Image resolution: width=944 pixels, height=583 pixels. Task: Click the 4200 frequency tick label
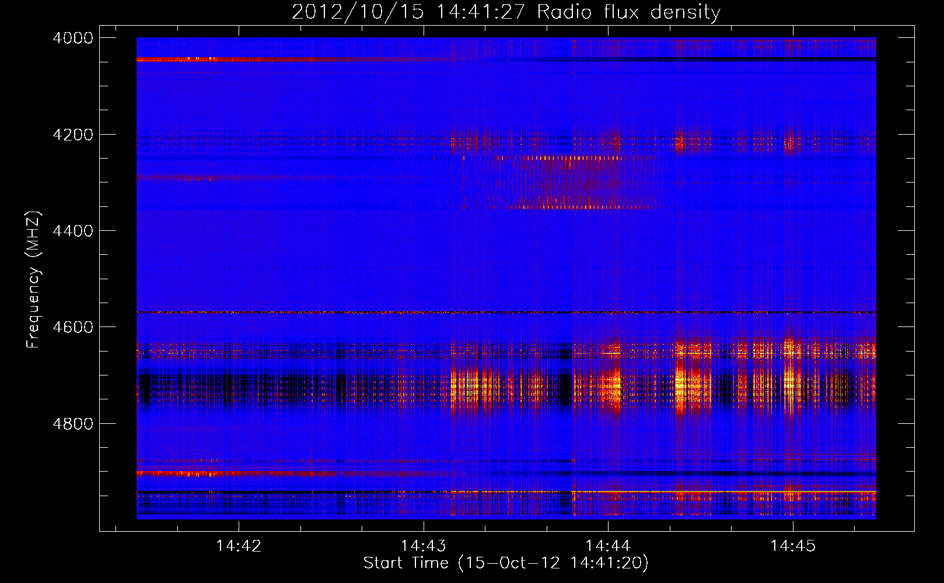pos(73,135)
